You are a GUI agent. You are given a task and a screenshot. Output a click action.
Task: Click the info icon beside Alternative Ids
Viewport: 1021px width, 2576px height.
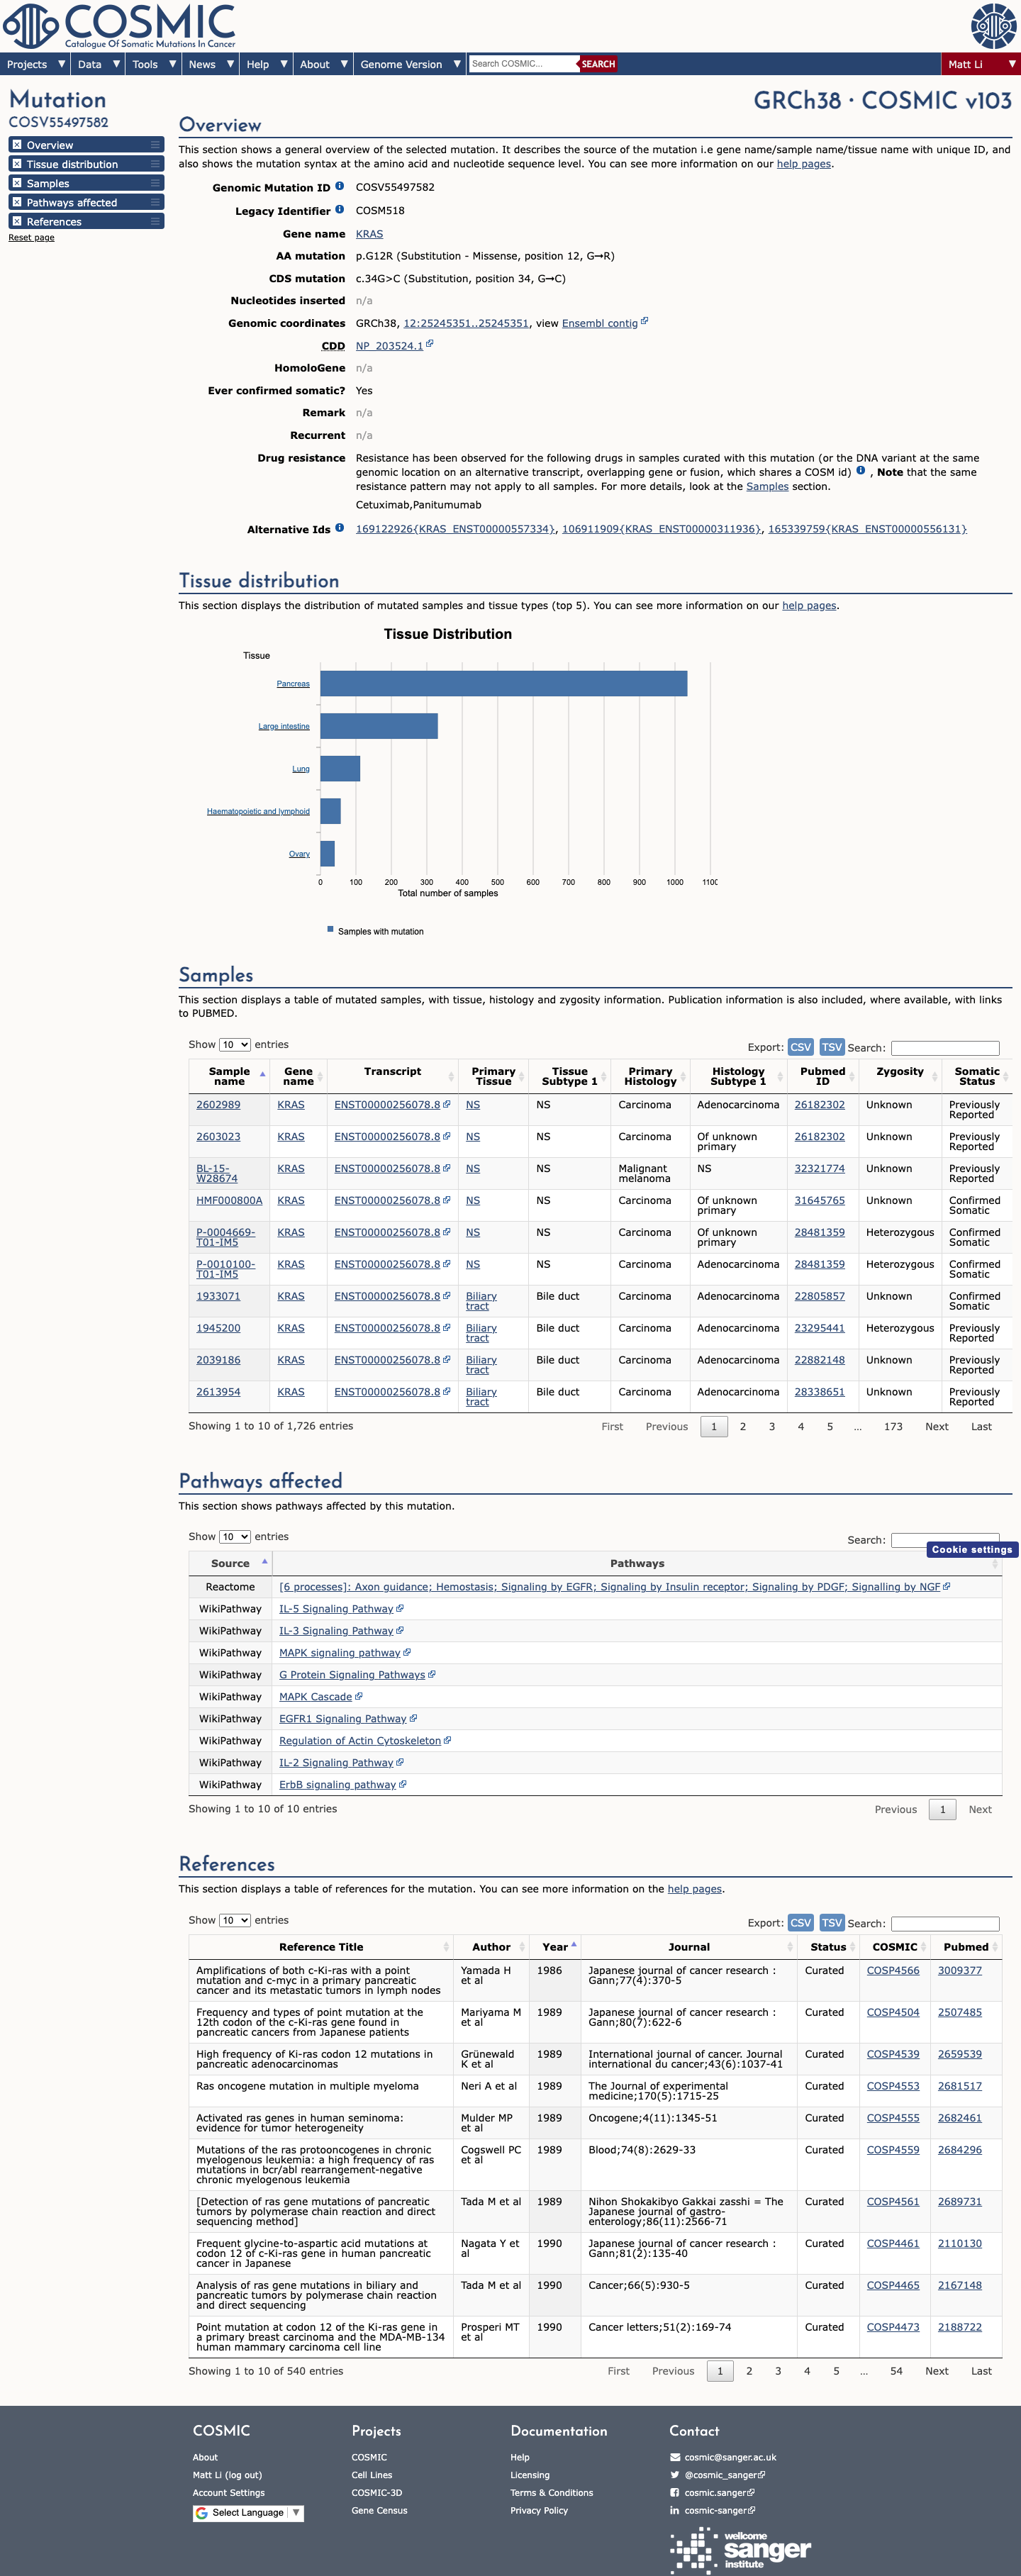[x=340, y=528]
